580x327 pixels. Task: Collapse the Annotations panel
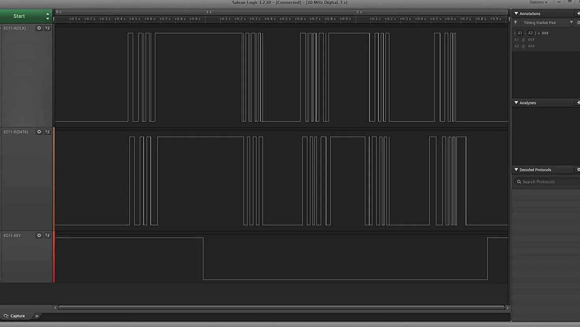(516, 13)
